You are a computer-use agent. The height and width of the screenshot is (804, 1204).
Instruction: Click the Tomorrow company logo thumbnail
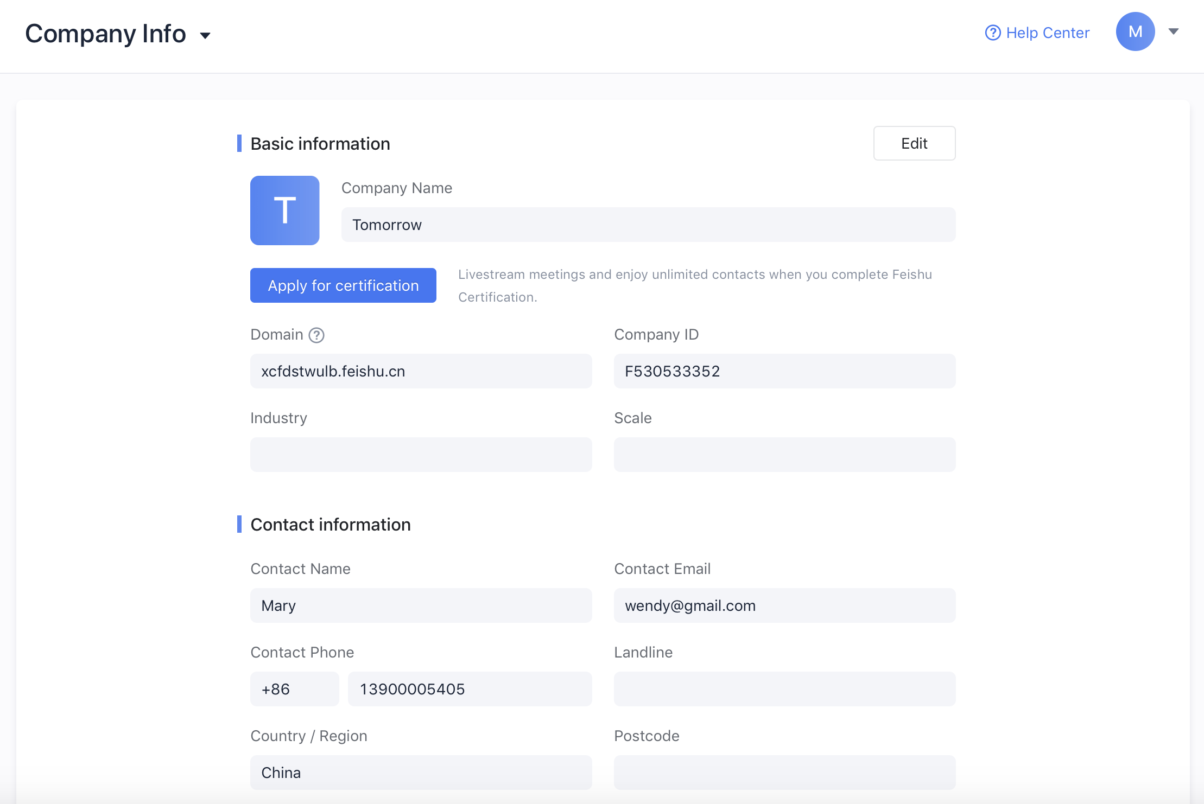[284, 210]
